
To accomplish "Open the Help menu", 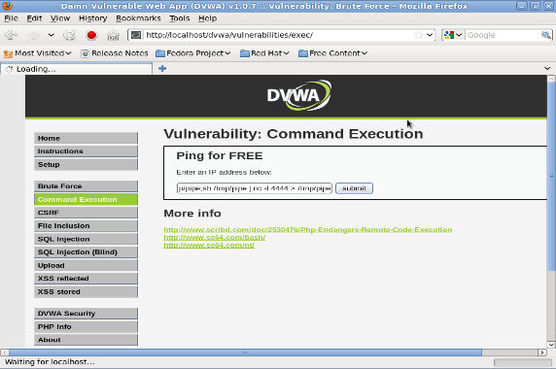I will [207, 18].
